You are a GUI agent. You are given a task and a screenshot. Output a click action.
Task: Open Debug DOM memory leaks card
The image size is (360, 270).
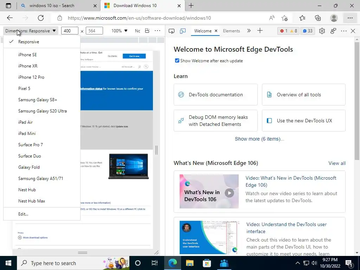216,121
